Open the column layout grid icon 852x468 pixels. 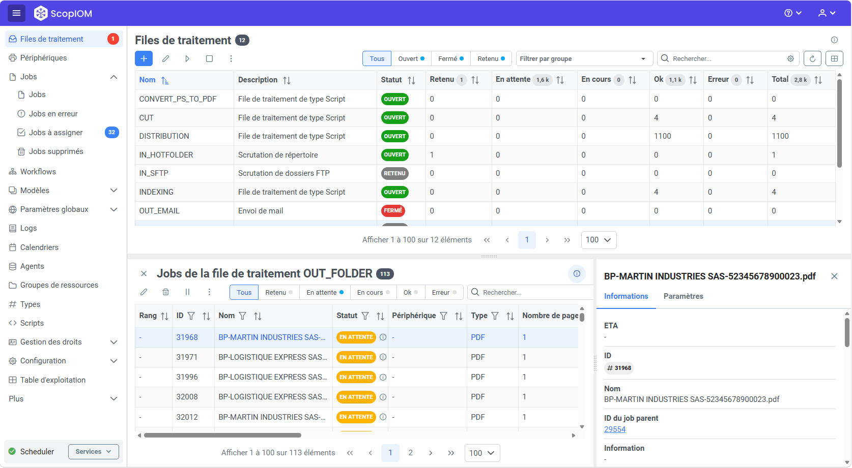click(834, 58)
